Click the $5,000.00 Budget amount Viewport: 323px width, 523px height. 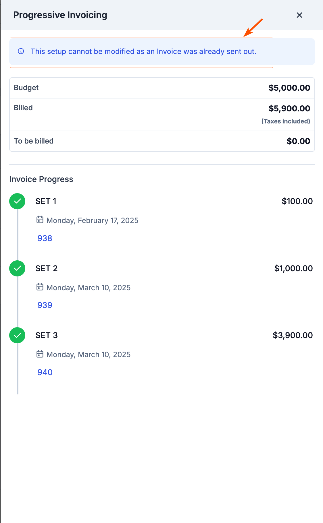(289, 88)
